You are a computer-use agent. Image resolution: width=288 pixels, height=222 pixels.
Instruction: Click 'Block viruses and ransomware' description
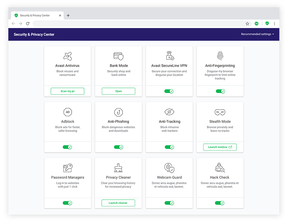pyautogui.click(x=68, y=73)
